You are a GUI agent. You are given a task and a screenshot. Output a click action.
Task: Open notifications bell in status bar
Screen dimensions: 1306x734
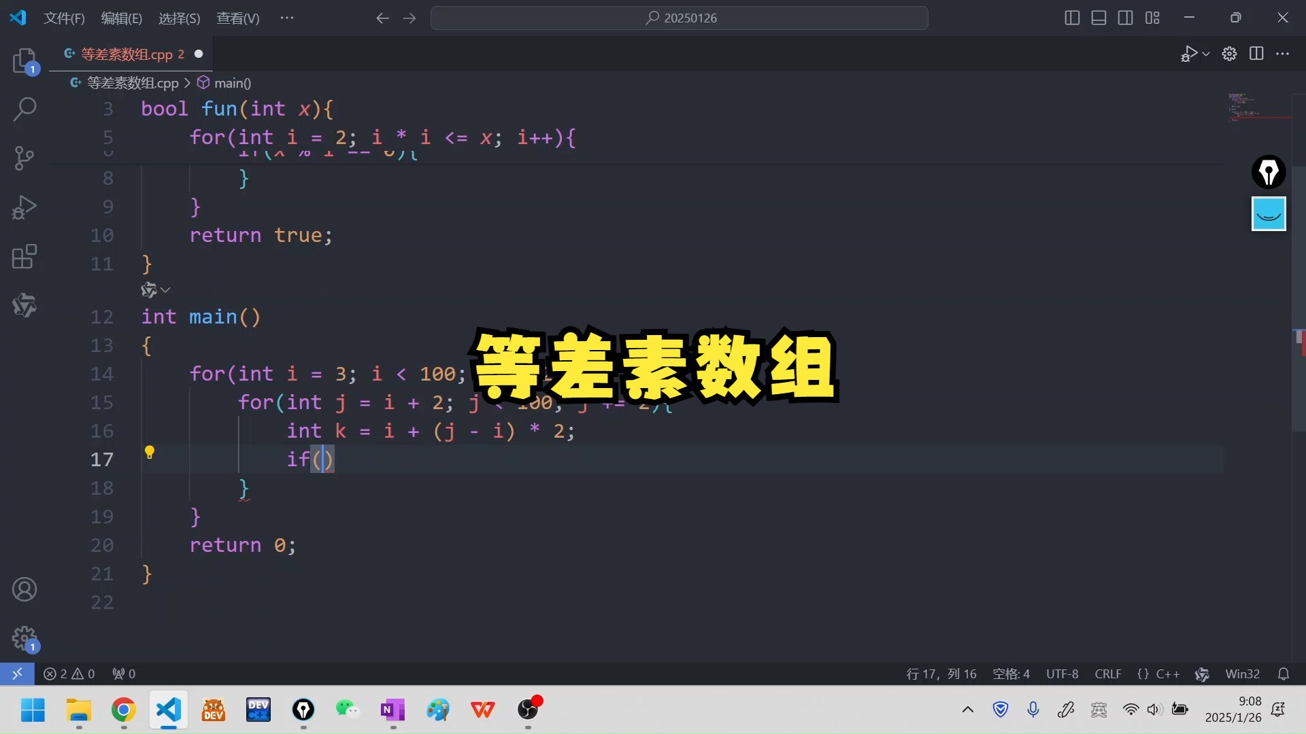pyautogui.click(x=1284, y=674)
